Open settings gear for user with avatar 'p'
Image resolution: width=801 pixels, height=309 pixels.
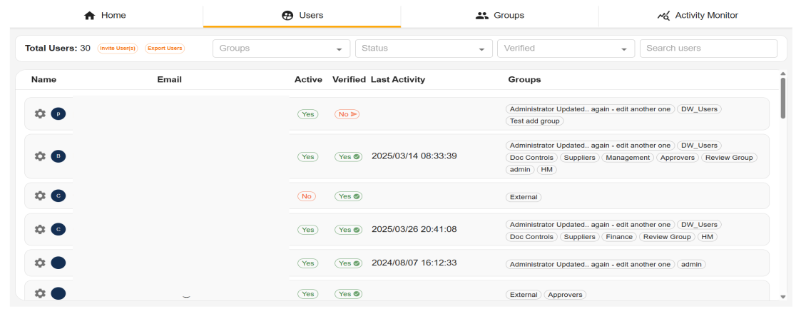click(40, 113)
